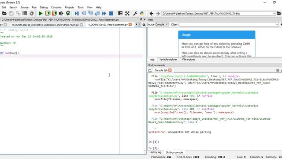Screen dimensions: 282x159
Task: Close the VLOGMAS-Day18 Python-Poem tab
Action: coord(81,25)
